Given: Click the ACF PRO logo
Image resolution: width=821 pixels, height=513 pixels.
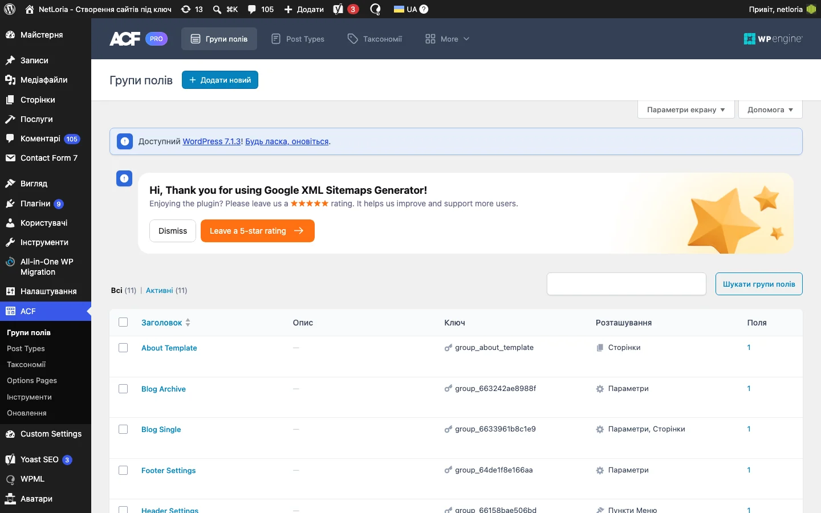Looking at the screenshot, I should pyautogui.click(x=139, y=39).
